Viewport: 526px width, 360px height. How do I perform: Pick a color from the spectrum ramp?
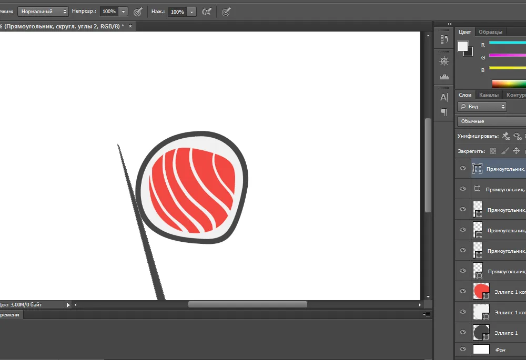[x=509, y=84]
